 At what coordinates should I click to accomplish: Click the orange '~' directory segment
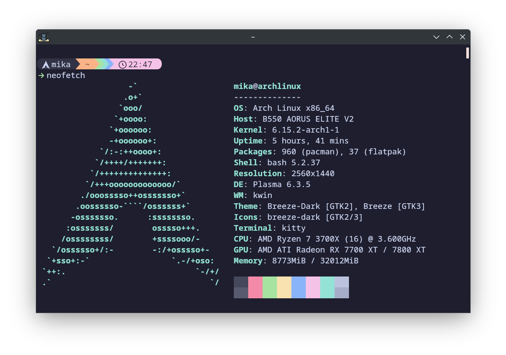[87, 65]
